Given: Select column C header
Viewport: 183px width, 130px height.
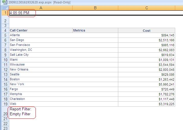Looking at the screenshot, I should click(147, 8).
